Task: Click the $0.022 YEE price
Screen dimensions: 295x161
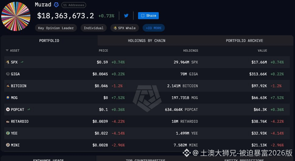Action: (101, 133)
